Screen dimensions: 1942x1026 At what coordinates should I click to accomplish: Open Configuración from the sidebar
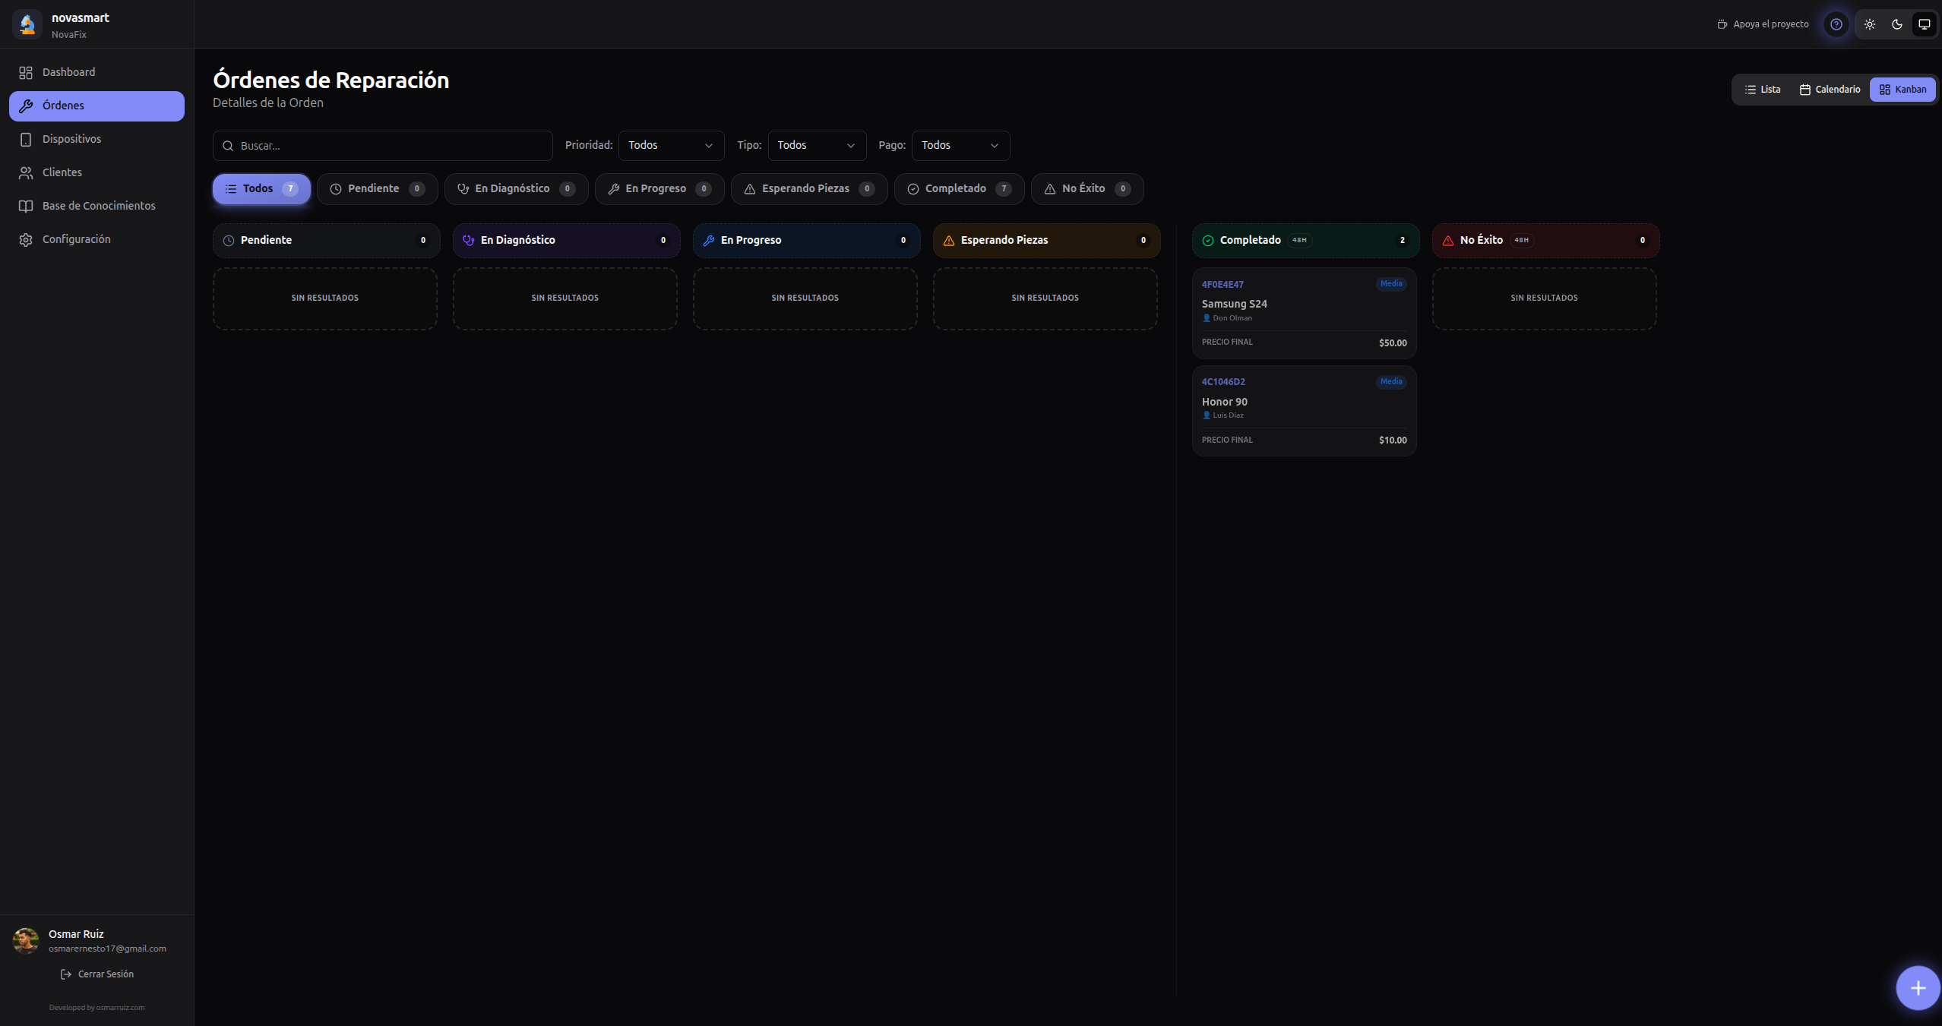[x=75, y=238]
